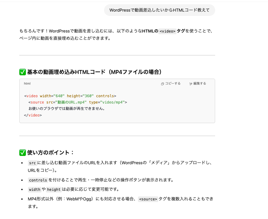Click the user message bubble requesting HTML code
Viewport: 268px width, 219px height.
pyautogui.click(x=160, y=10)
